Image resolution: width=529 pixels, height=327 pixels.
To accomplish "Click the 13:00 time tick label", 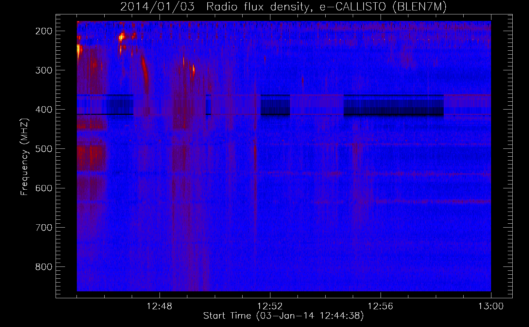I will tap(491, 306).
